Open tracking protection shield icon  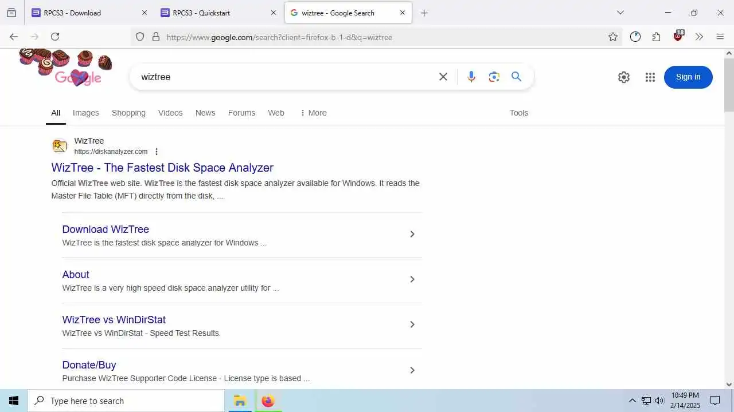tap(140, 37)
